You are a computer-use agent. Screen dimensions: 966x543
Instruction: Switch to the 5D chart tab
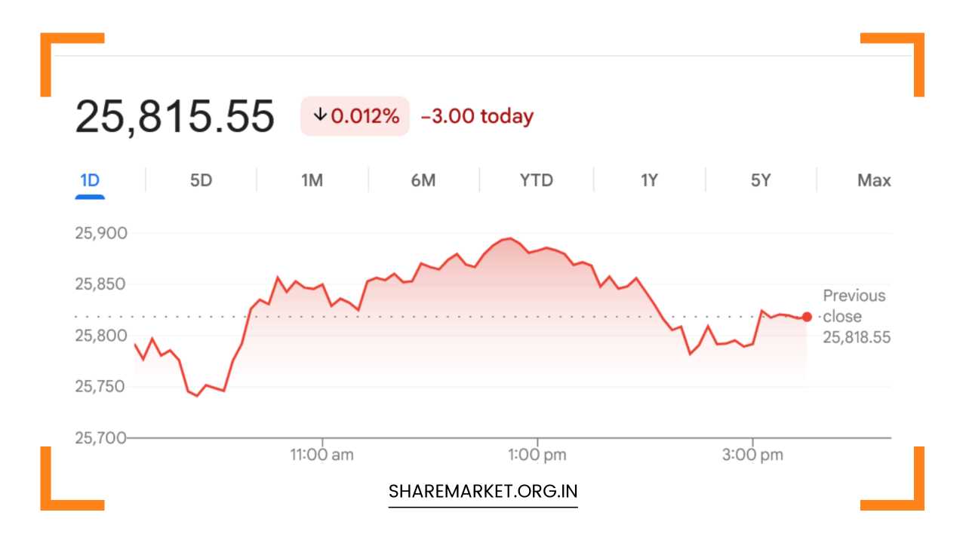201,181
